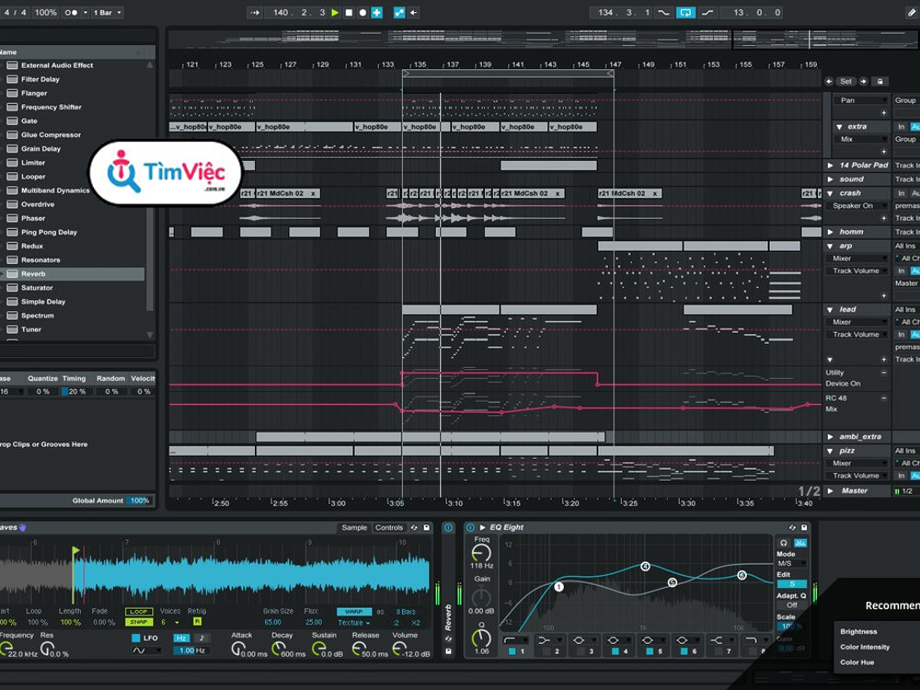The image size is (920, 690).
Task: Expand the ambi_extra track
Action: [830, 436]
